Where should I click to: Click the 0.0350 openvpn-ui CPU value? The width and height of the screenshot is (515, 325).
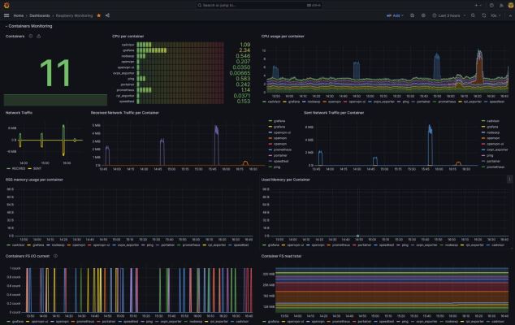[x=241, y=67]
